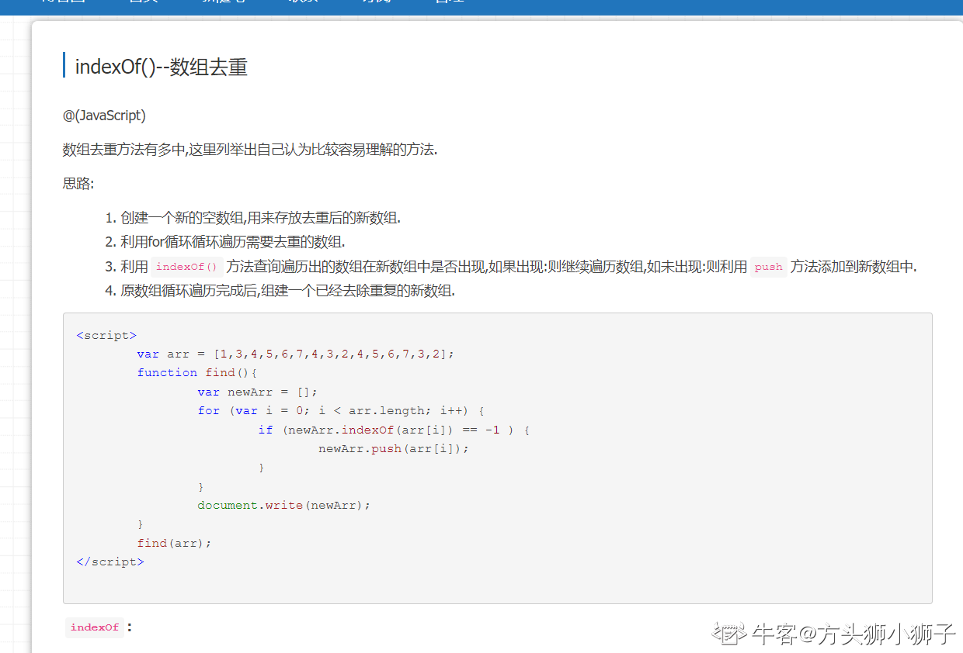Click the inline code "push" in step 3
The height and width of the screenshot is (653, 963).
click(x=769, y=267)
